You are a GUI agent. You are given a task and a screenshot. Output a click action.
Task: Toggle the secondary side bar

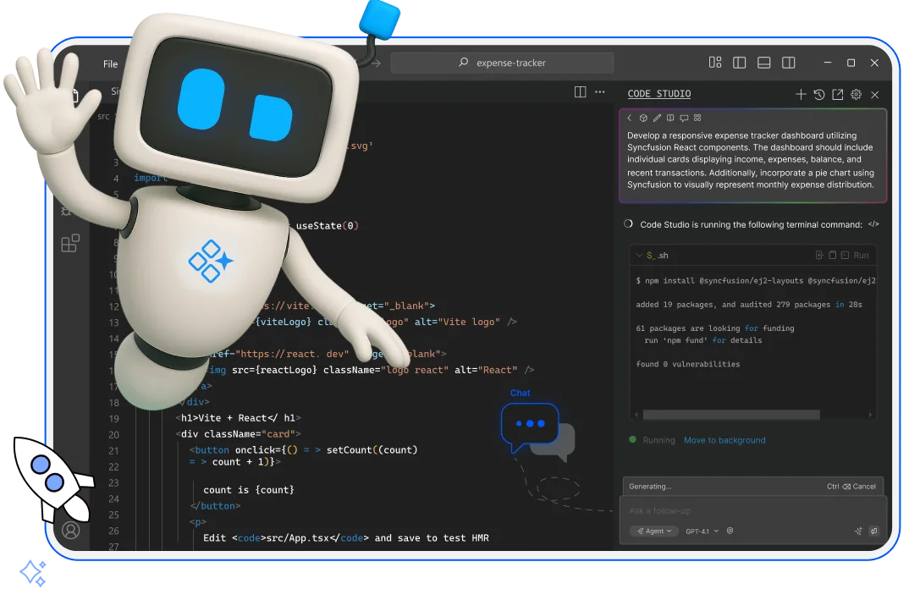click(788, 63)
